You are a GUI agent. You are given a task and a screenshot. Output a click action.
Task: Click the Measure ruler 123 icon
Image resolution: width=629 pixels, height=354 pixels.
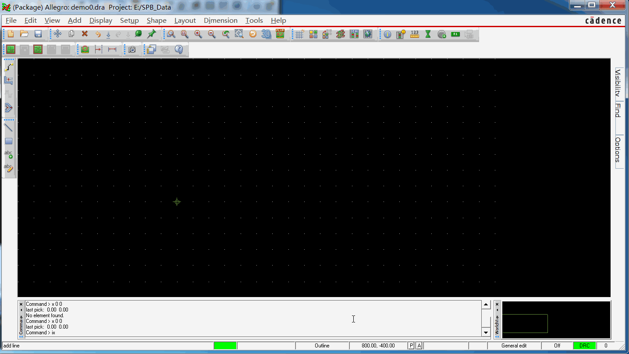(x=414, y=34)
